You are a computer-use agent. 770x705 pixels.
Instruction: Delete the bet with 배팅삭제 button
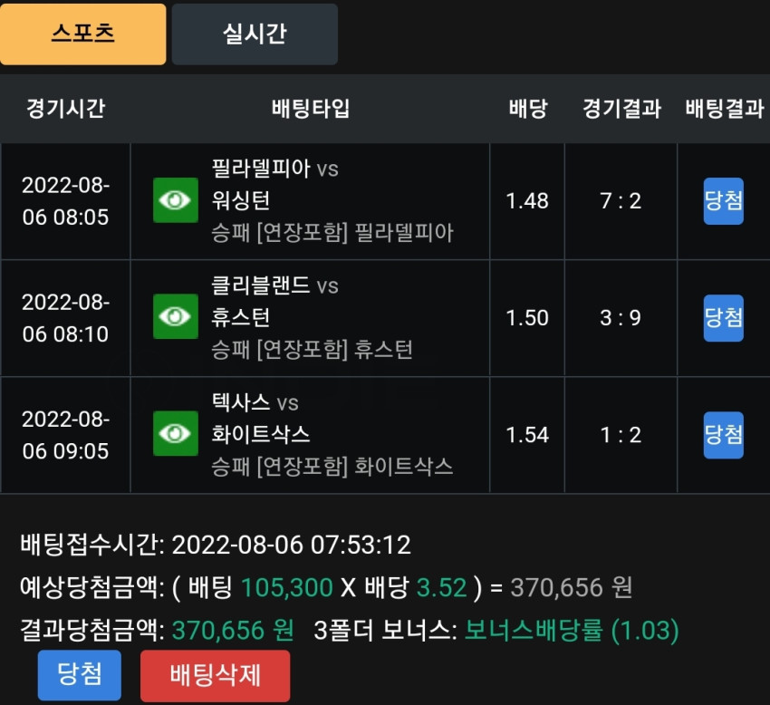tap(215, 675)
